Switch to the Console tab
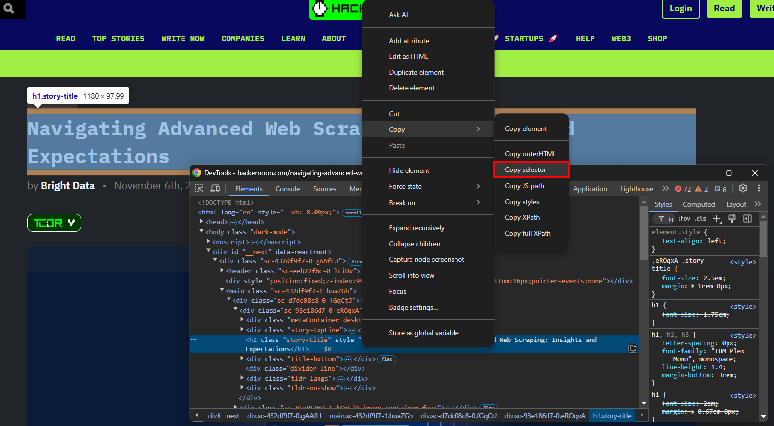The width and height of the screenshot is (774, 426). (287, 189)
